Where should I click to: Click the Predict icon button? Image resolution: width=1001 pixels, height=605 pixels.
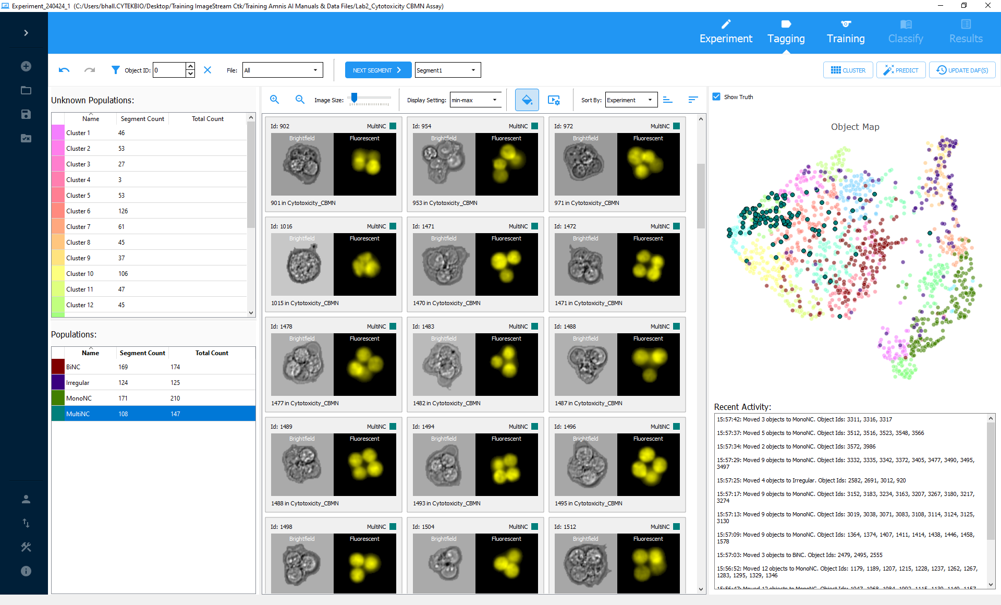point(901,69)
